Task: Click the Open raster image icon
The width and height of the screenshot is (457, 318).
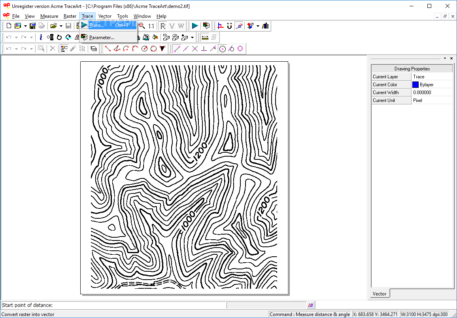Action: pyautogui.click(x=18, y=26)
